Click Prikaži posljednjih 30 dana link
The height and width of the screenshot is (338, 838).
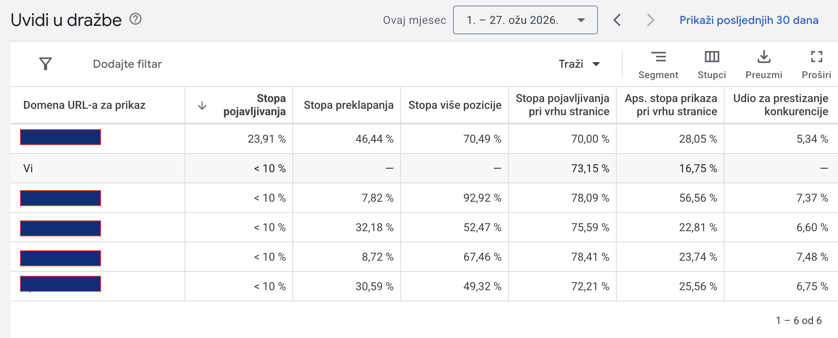(749, 20)
